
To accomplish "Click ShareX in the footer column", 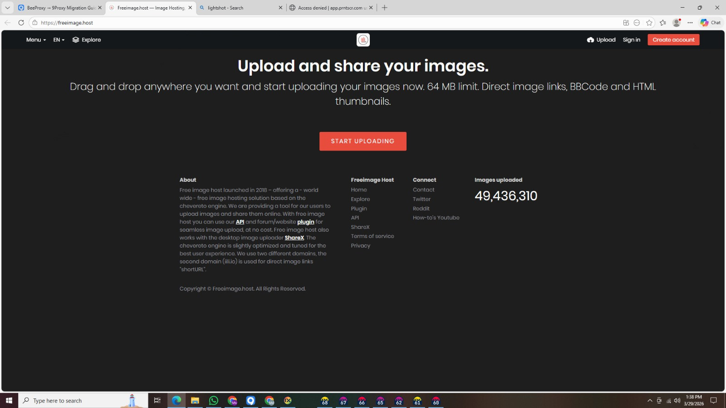I will [x=360, y=227].
